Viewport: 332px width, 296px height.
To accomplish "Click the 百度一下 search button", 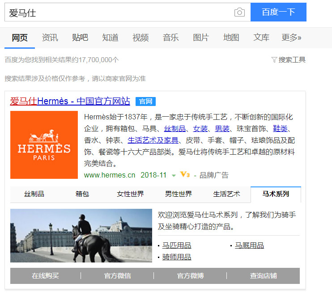I will coord(278,12).
